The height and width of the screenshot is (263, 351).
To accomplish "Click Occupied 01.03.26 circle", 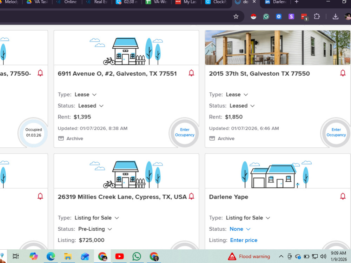I will [34, 133].
